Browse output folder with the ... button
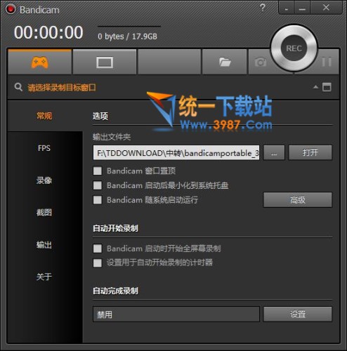 (x=274, y=152)
